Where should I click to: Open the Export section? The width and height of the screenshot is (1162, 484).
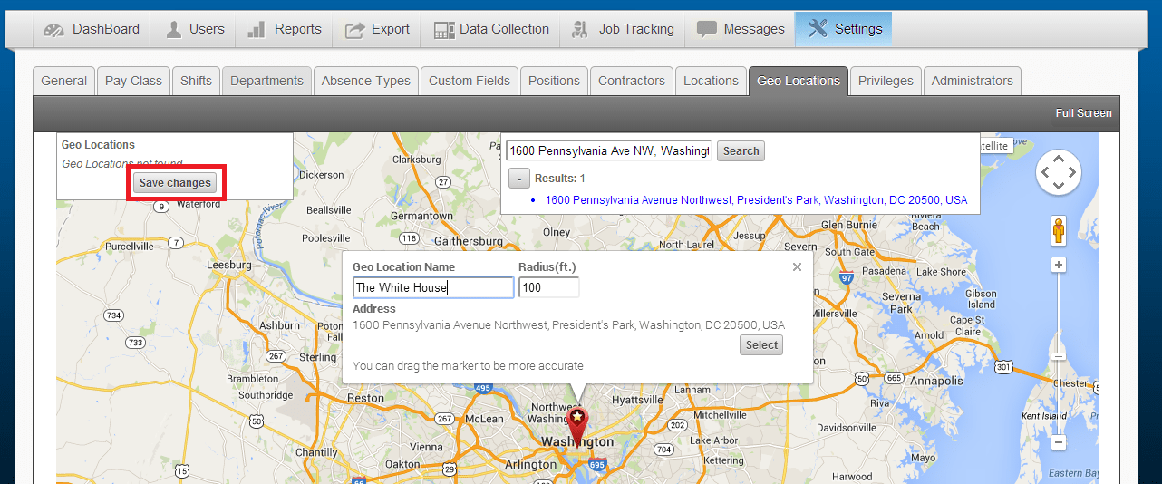tap(377, 29)
